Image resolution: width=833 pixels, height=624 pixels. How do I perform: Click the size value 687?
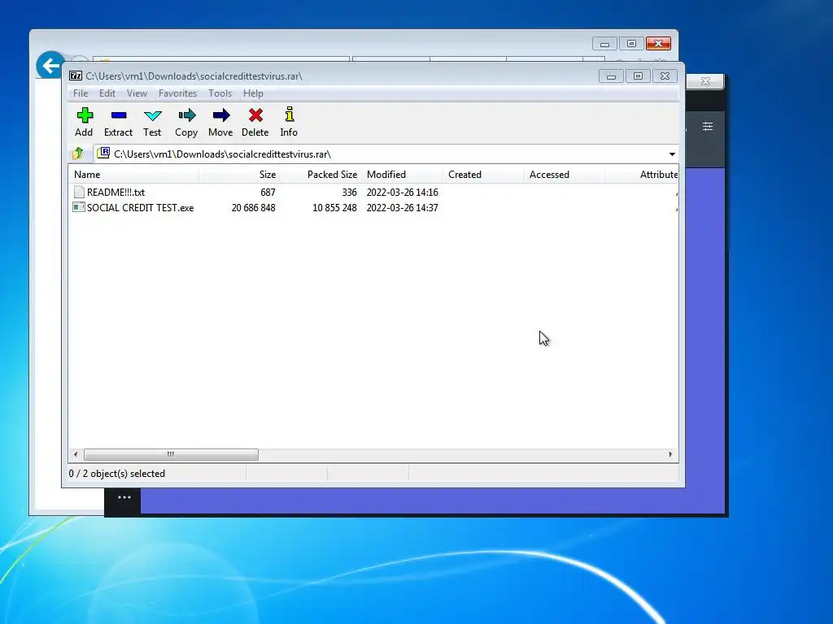coord(268,192)
